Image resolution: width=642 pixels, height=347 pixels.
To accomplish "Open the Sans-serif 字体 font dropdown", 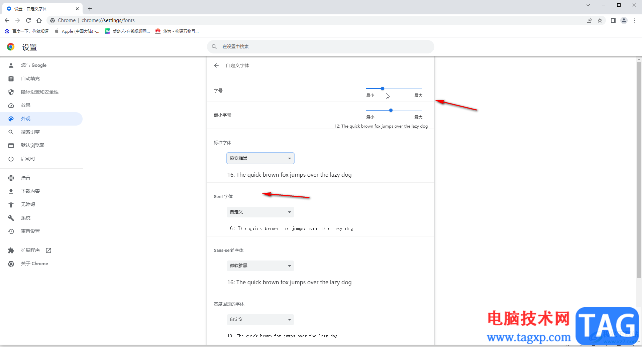I will click(x=260, y=266).
